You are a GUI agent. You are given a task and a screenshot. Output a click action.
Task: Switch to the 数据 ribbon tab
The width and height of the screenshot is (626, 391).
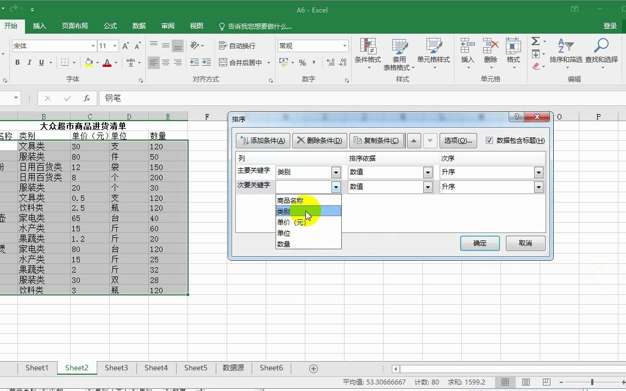[138, 26]
